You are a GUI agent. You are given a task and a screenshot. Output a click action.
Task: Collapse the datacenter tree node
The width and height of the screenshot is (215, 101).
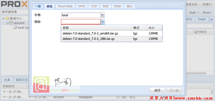point(3,18)
